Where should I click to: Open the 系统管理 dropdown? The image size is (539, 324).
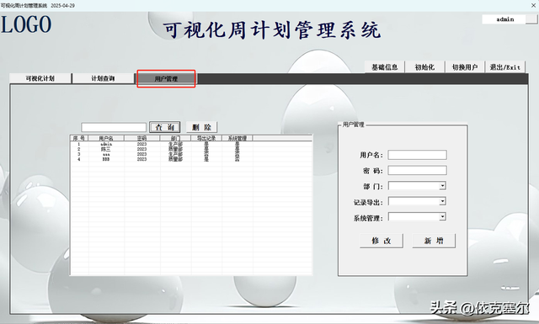tap(417, 217)
